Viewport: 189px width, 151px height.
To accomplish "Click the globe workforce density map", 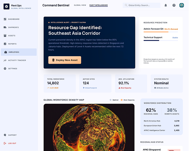I will click(89, 127).
